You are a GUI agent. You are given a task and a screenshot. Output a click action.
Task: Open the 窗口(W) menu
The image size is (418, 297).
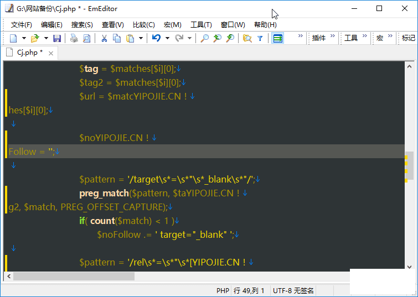coord(233,25)
